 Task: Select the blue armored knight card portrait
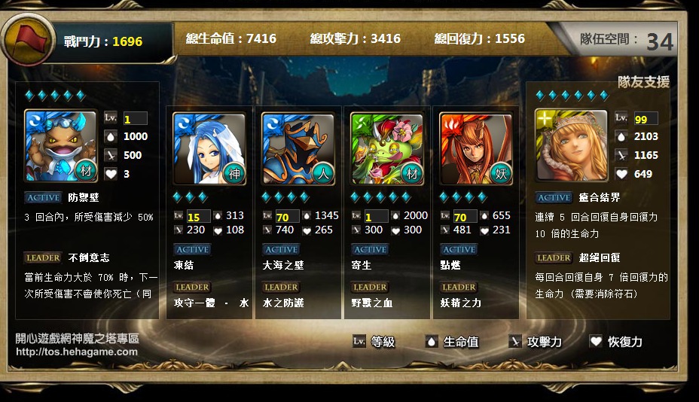(298, 149)
